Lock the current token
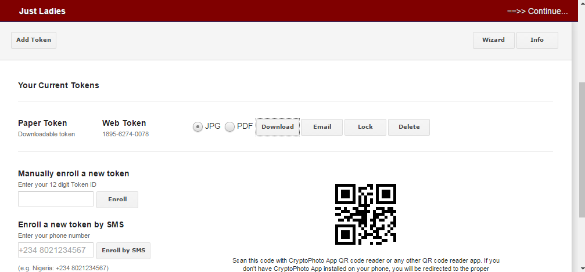Screen dimensions: 585x272 point(365,127)
